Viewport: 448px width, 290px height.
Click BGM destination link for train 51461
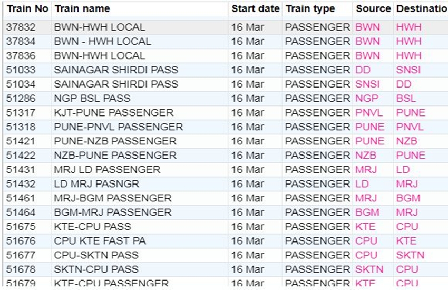tap(408, 198)
